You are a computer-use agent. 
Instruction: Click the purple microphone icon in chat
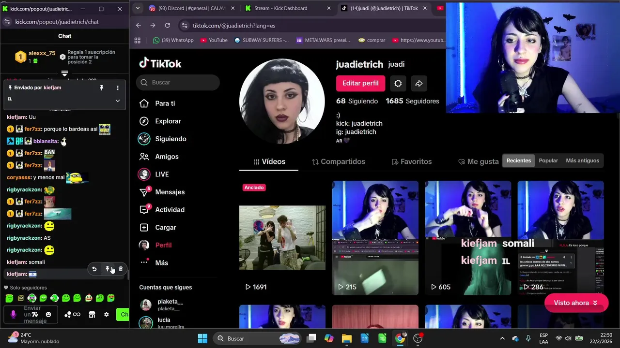(x=13, y=315)
